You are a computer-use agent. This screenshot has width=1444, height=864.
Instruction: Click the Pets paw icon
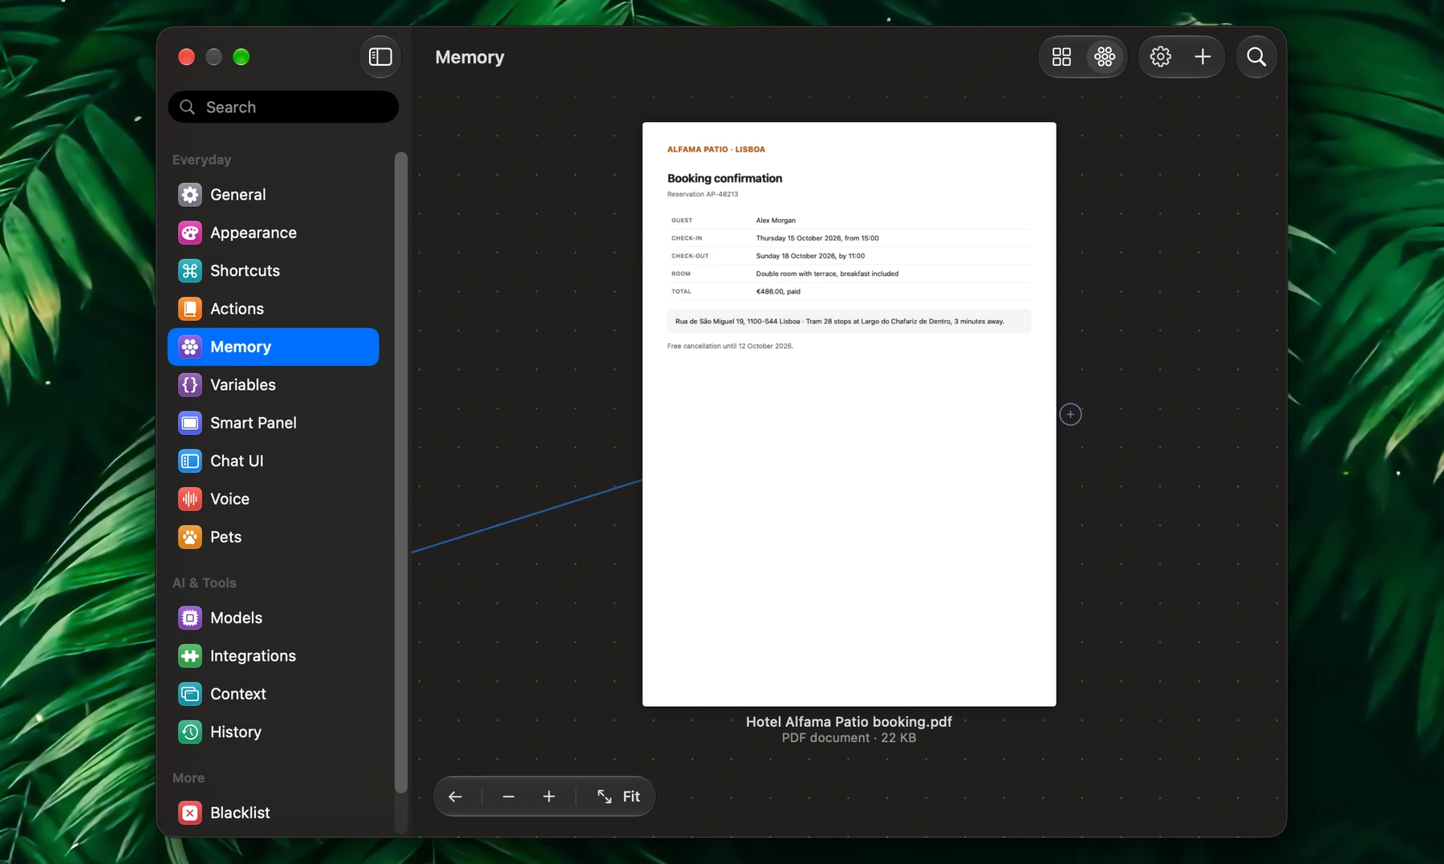pos(190,537)
